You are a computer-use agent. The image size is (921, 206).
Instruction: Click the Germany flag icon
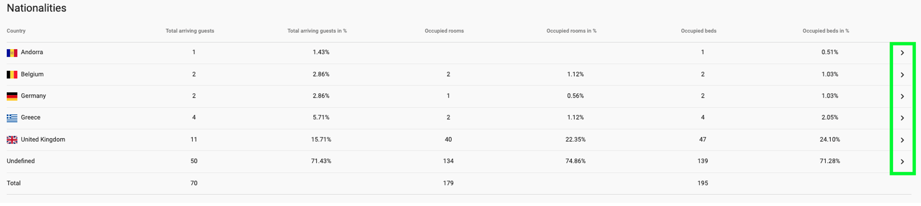click(x=12, y=96)
